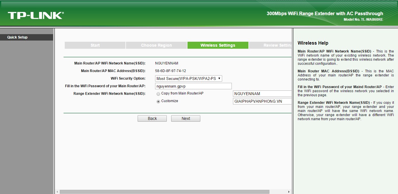This screenshot has height=194, width=398.
Task: Go to the Choose Region step tab
Action: [x=156, y=45]
